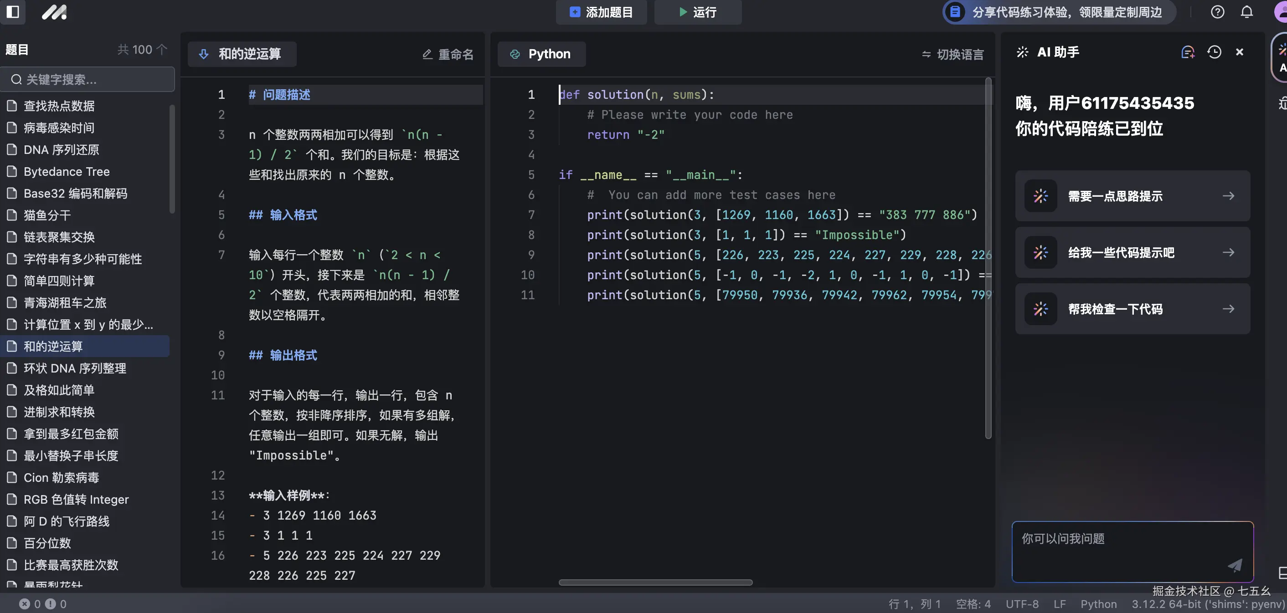
Task: Open the notifications bell
Action: tap(1246, 12)
